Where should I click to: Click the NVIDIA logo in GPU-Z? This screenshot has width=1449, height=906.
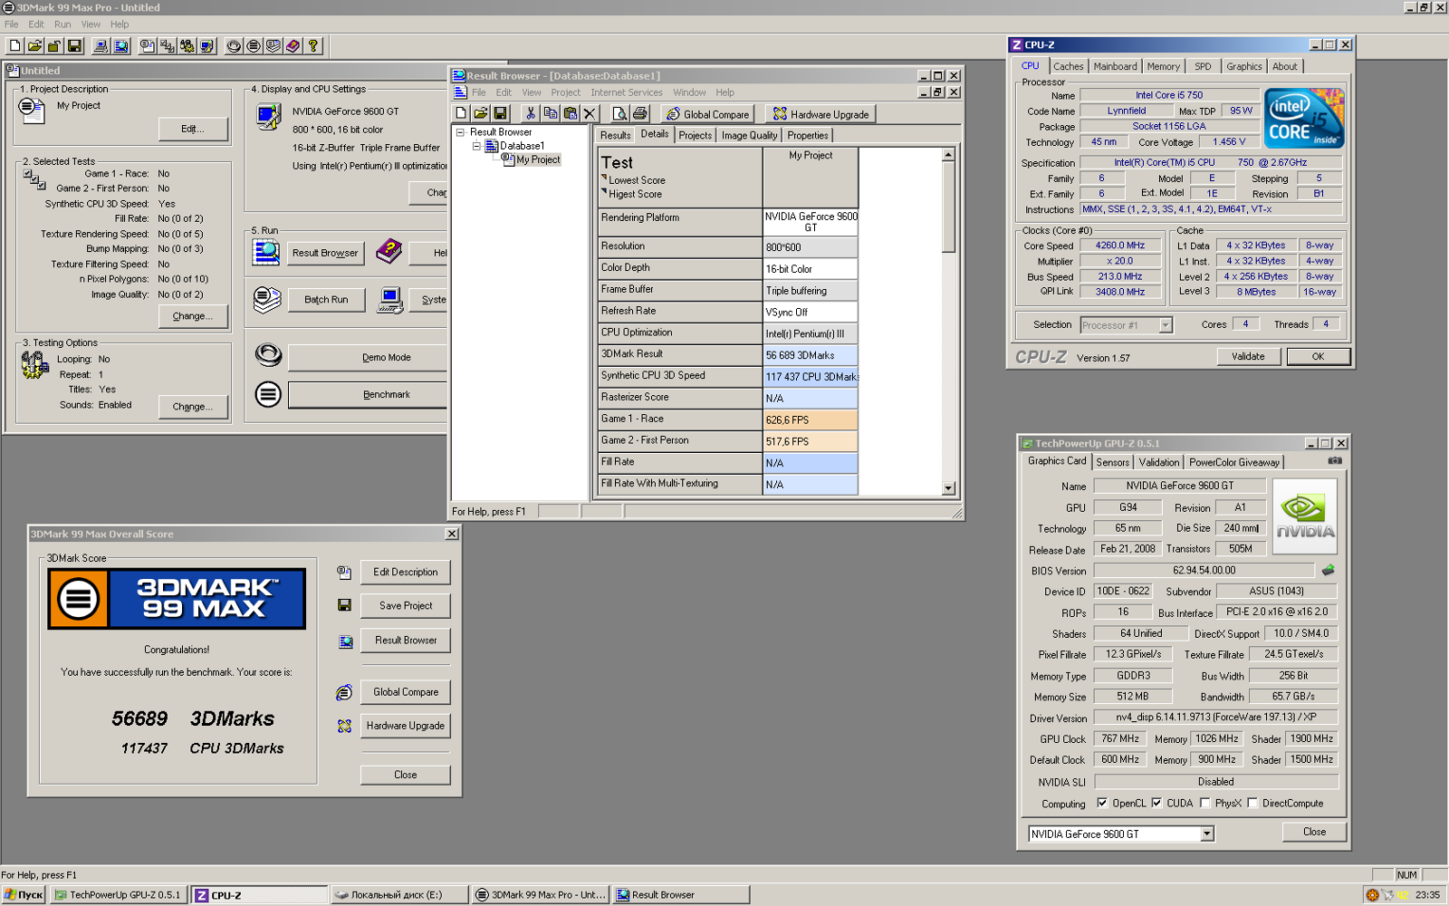coord(1305,516)
